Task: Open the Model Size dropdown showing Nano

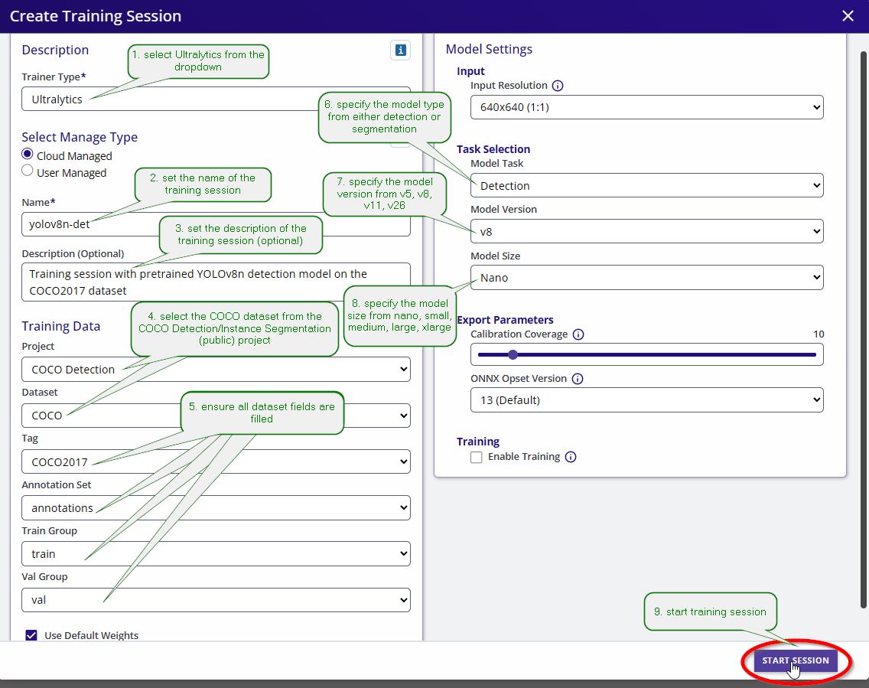Action: point(646,278)
